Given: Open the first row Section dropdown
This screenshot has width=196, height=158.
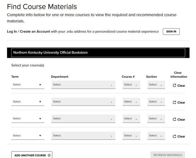Looking at the screenshot, I should (x=156, y=85).
